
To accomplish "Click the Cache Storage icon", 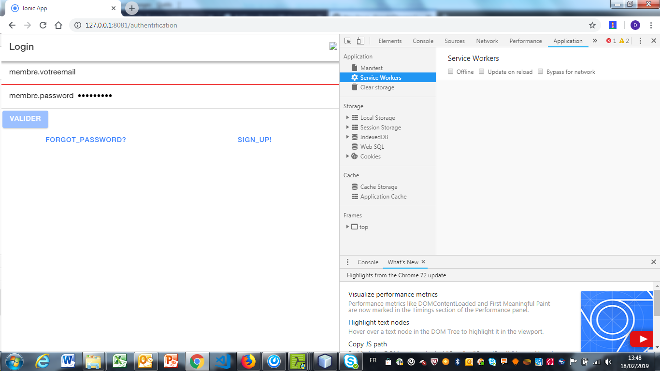I will tap(356, 186).
